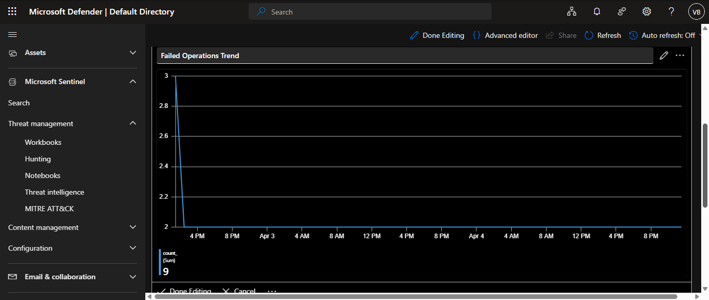Open Threat intelligence in the sidebar
The image size is (709, 300).
(54, 192)
